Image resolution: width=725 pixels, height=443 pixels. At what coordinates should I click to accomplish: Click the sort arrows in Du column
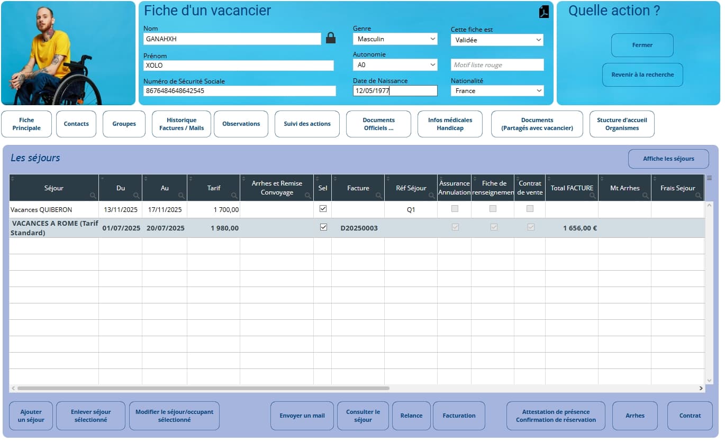coord(102,179)
